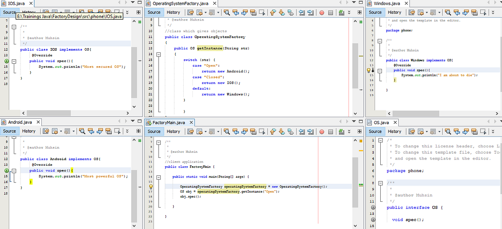Collapse the spec() method fold in Android.java
502x229 pixels.
[13, 170]
